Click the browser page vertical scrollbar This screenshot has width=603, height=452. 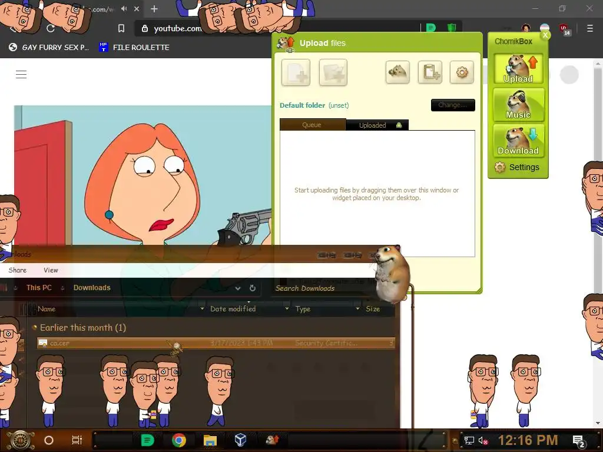598,244
